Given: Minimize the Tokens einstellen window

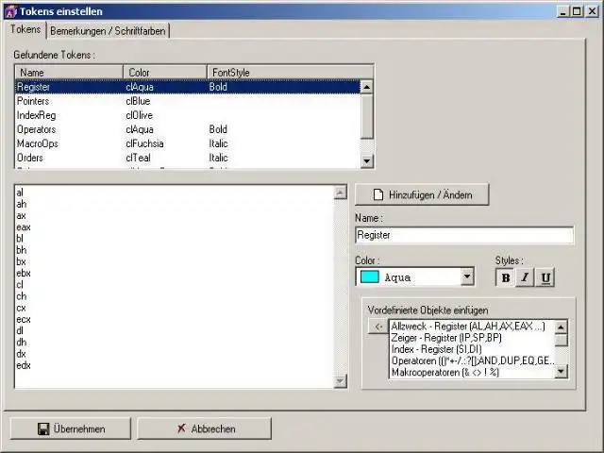Looking at the screenshot, I should [x=563, y=11].
